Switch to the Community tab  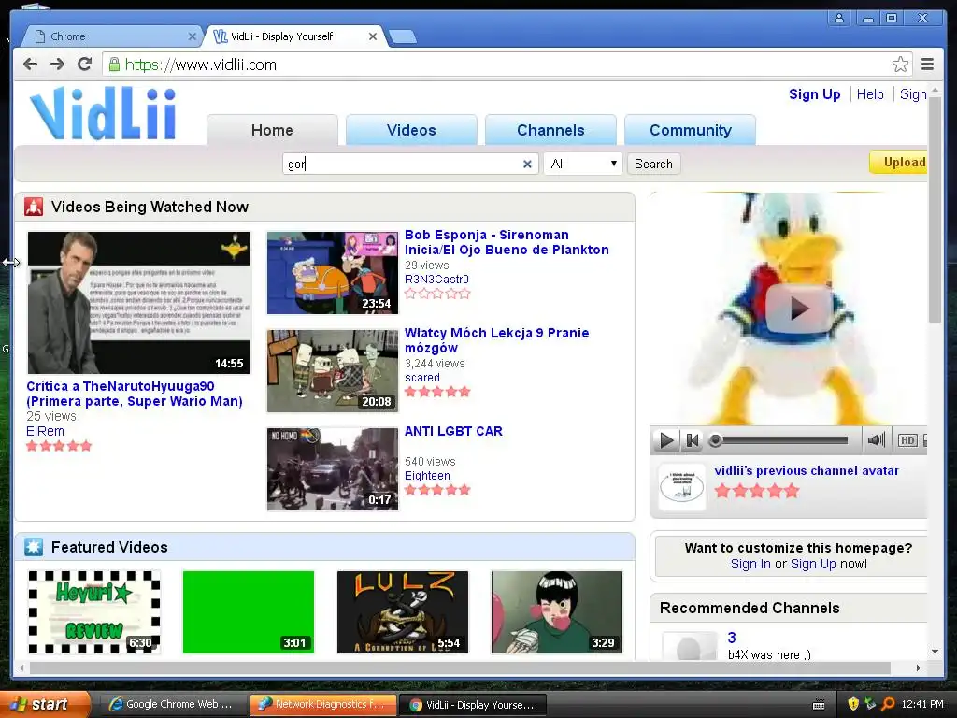(691, 130)
